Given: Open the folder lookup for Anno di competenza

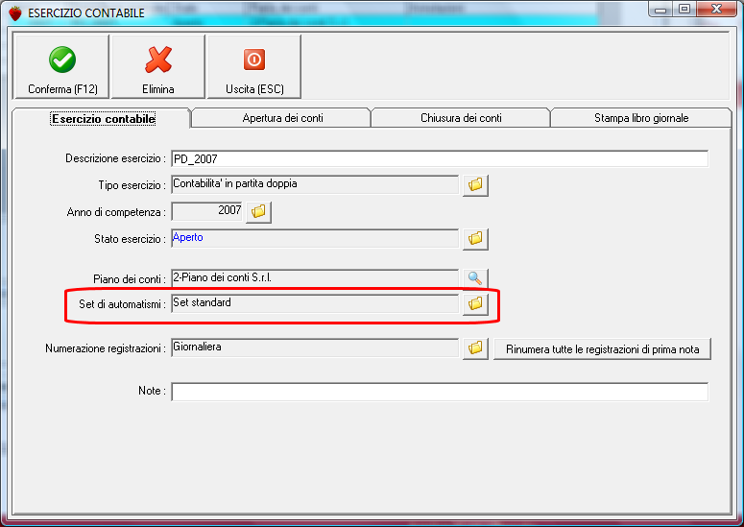Looking at the screenshot, I should 258,211.
